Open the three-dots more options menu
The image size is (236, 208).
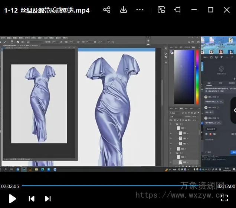coord(140,10)
